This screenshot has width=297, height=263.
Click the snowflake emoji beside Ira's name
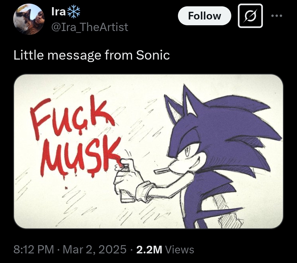click(x=74, y=12)
